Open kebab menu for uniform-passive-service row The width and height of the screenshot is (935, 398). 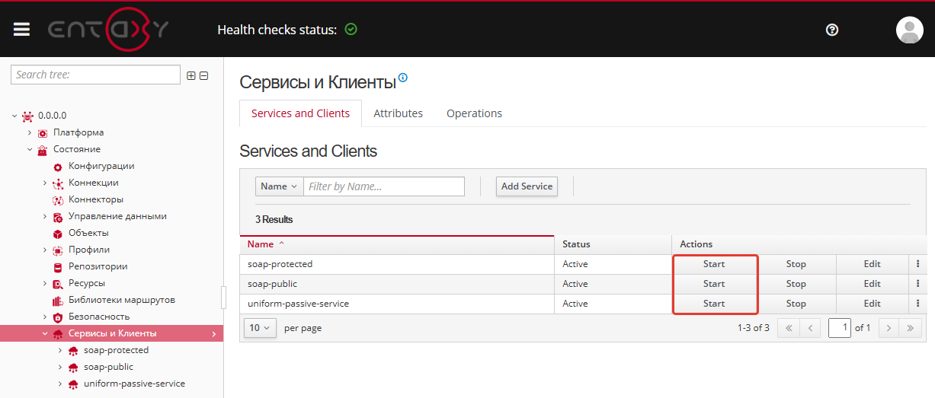pyautogui.click(x=917, y=304)
